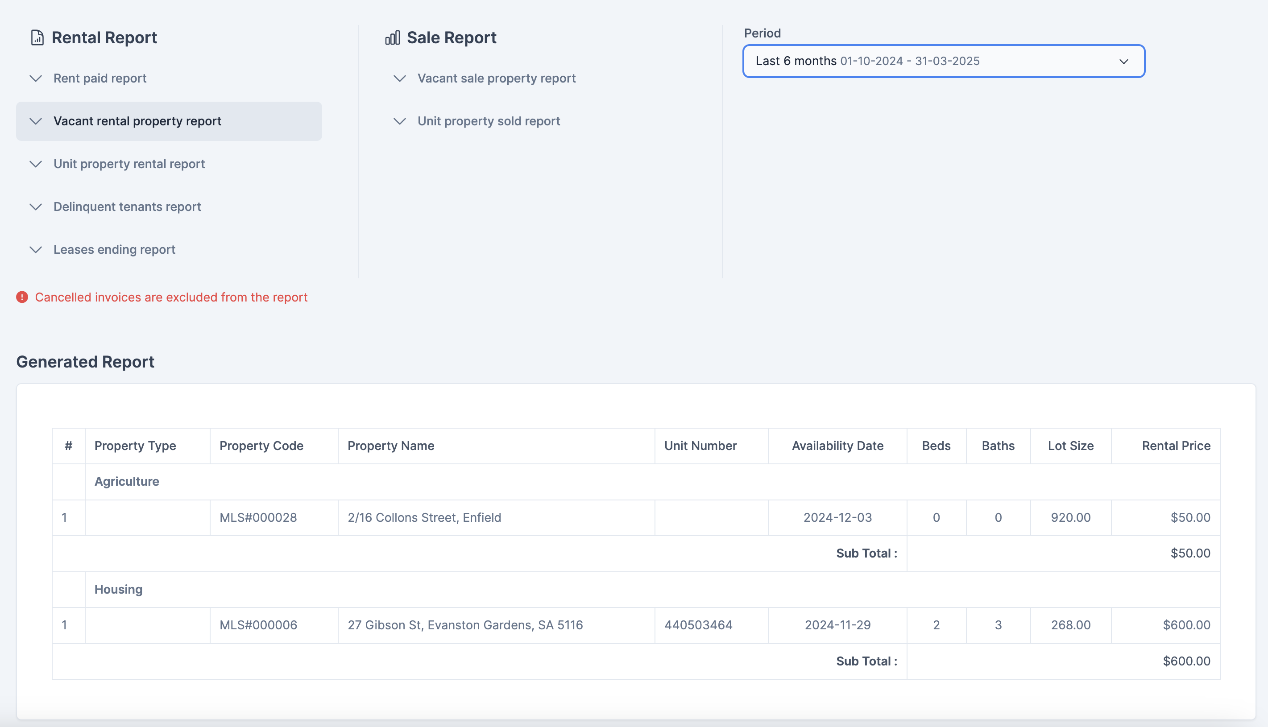
Task: Open the Vacant sale property report
Action: tap(496, 78)
